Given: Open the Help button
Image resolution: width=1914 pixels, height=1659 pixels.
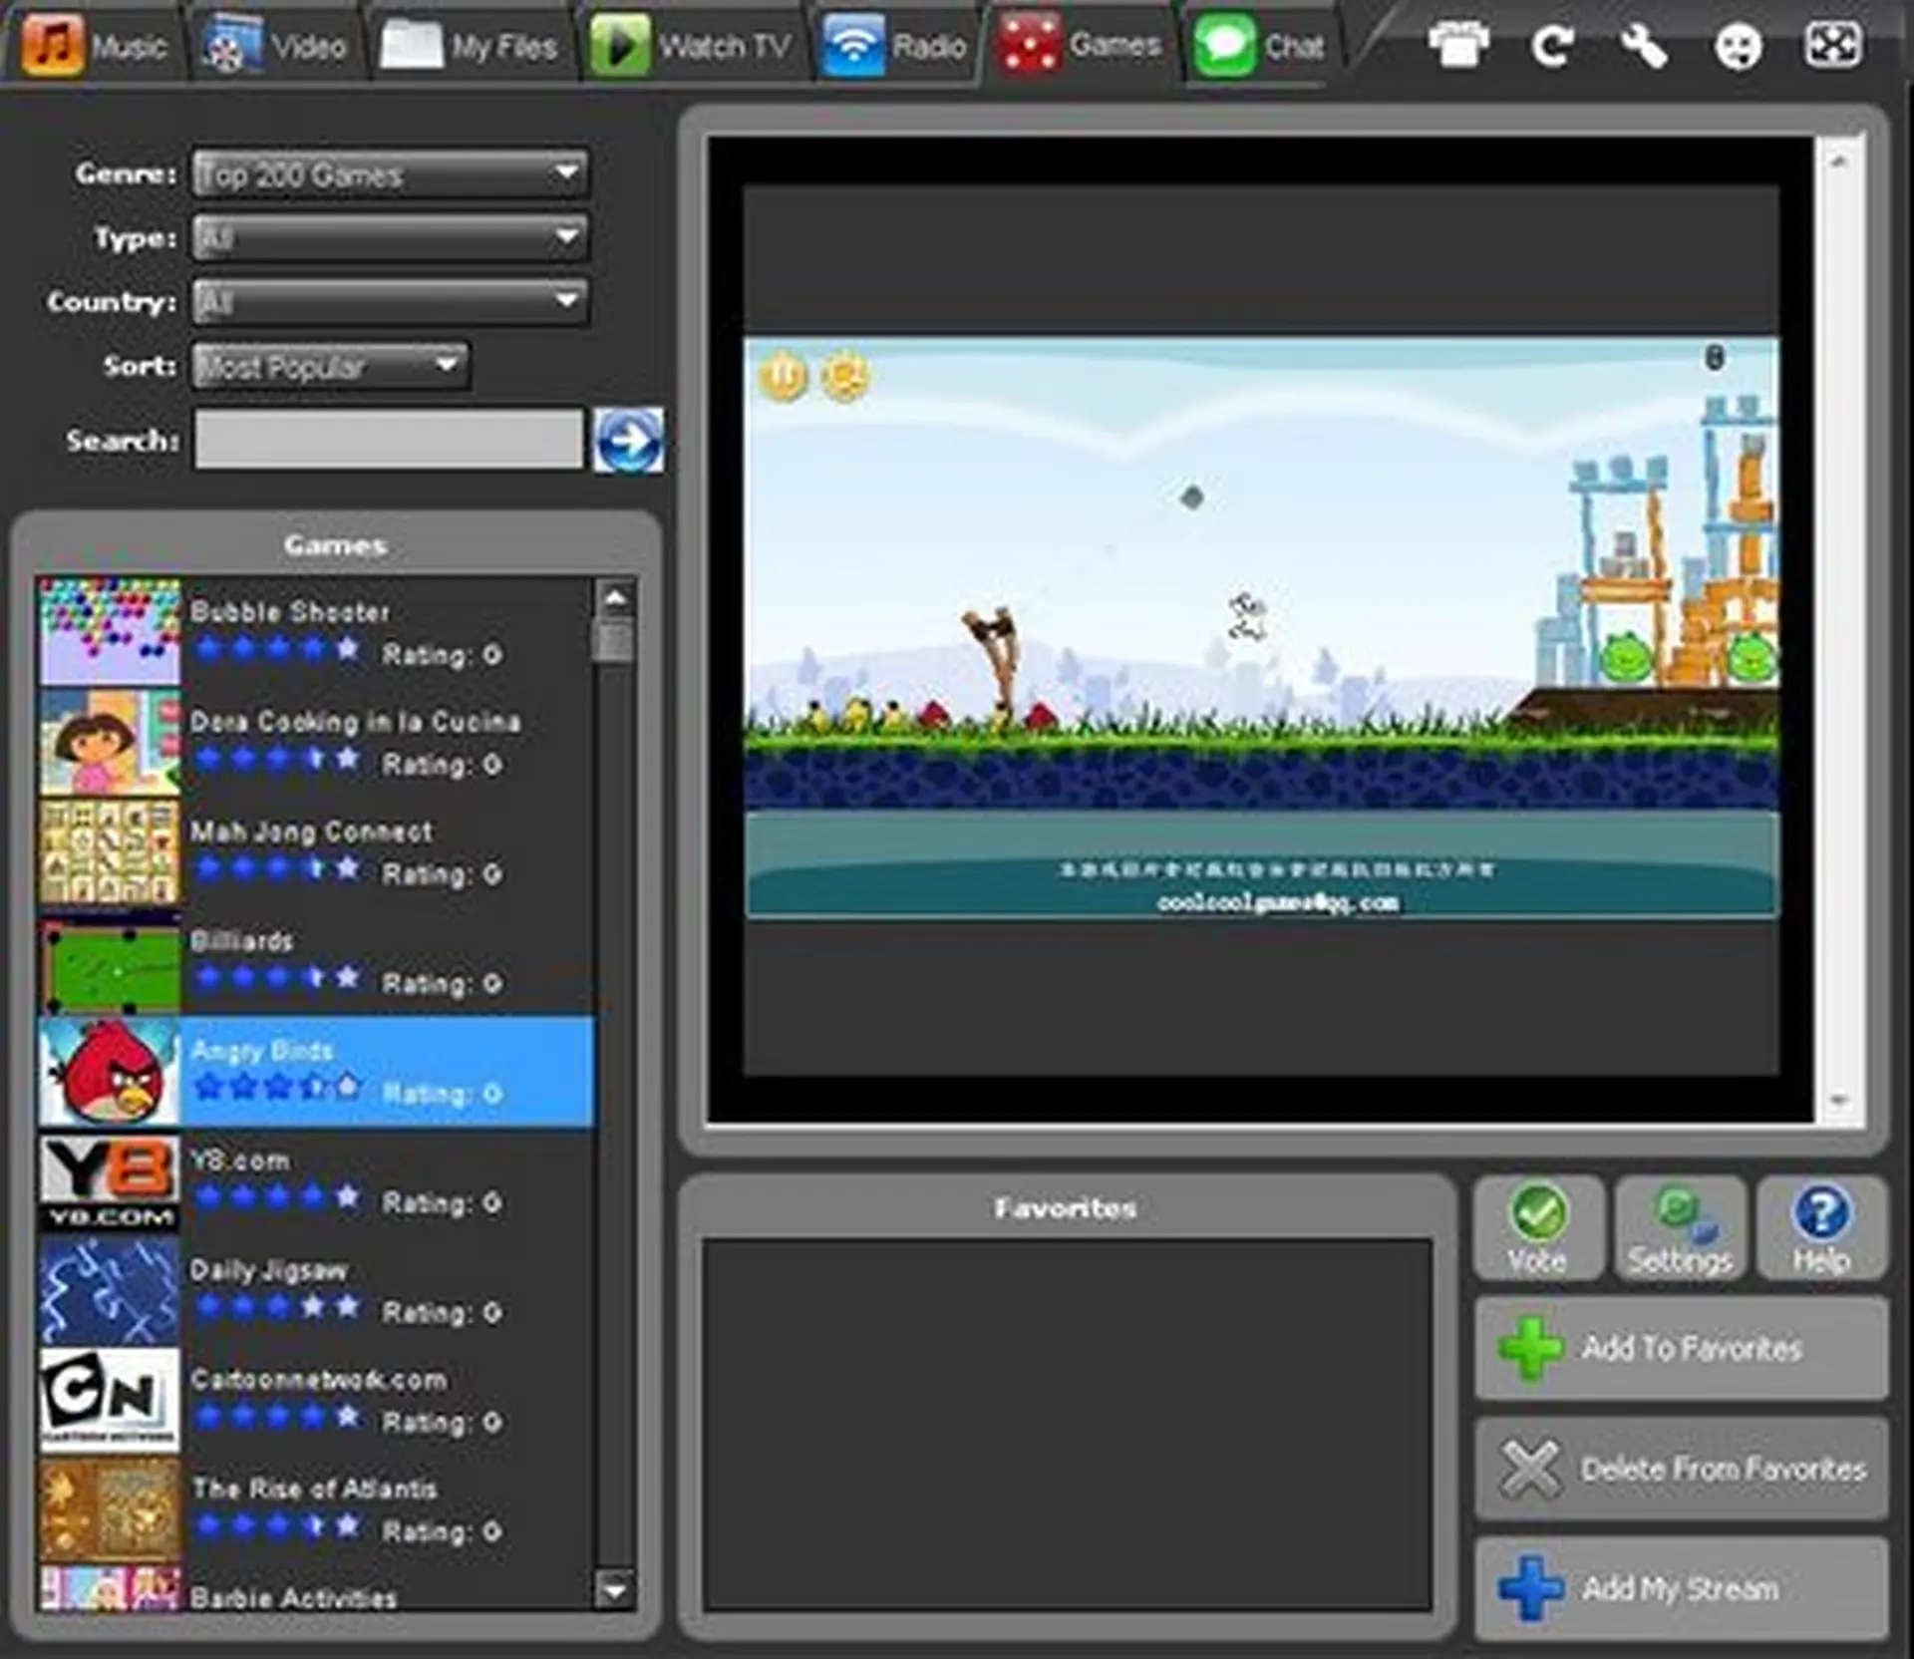Looking at the screenshot, I should 1822,1227.
